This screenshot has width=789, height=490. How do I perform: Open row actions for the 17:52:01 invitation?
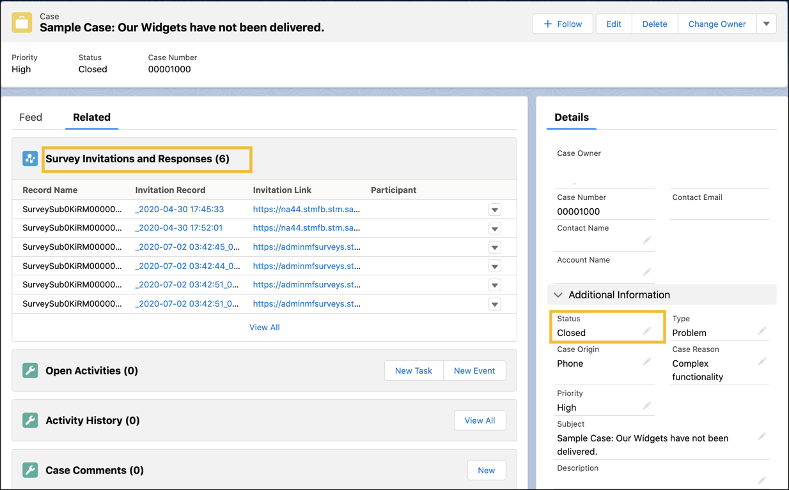tap(495, 228)
